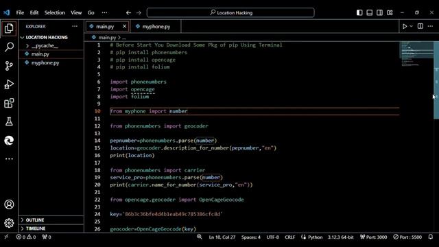The height and width of the screenshot is (247, 439).
Task: Change line endings via CRLF
Action: (289, 237)
